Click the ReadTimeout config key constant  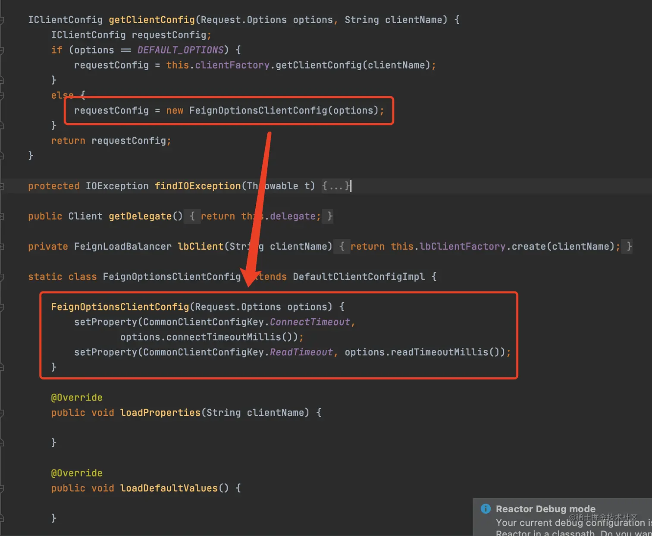tap(301, 352)
